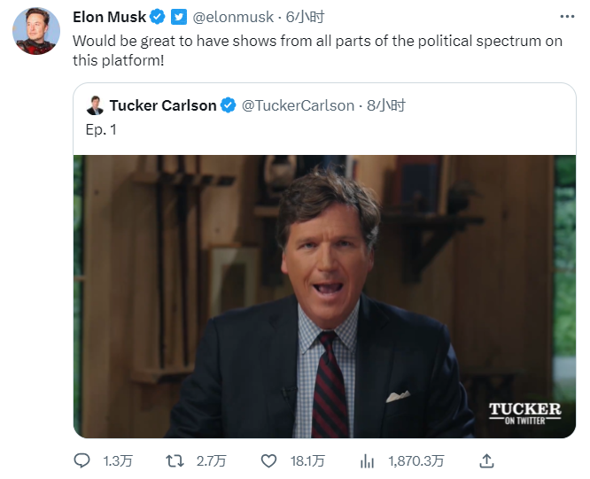Open the Elon Musk display name link

coord(109,17)
